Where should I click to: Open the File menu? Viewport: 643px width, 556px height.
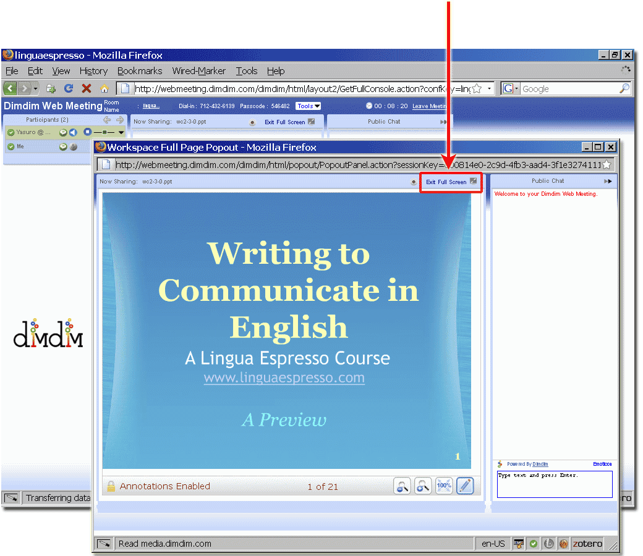(12, 71)
